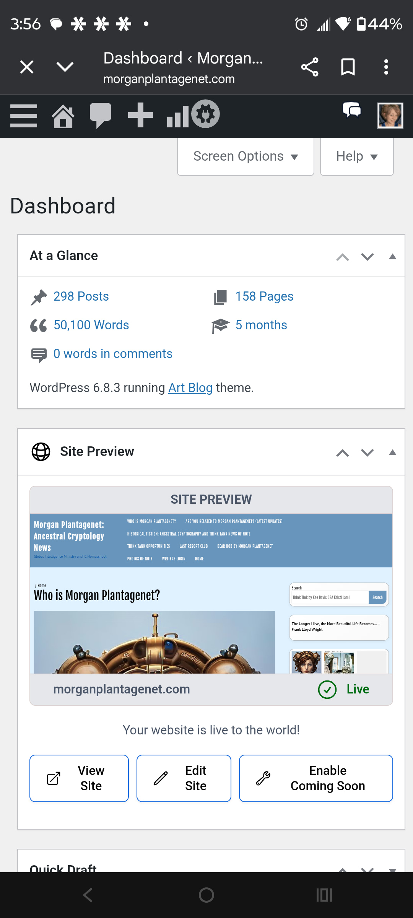Bookmark the Dashboard page
The image size is (413, 918).
pyautogui.click(x=348, y=67)
